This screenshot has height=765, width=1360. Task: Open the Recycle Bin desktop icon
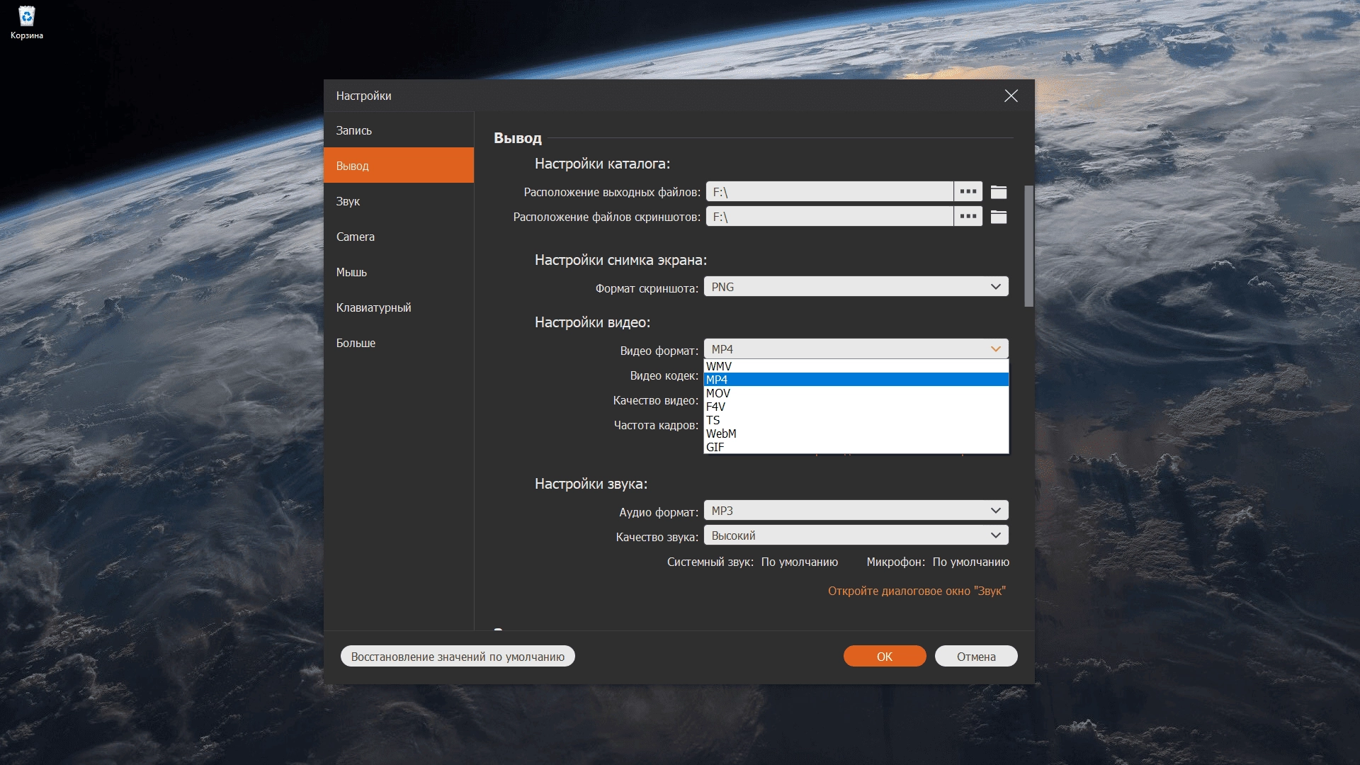click(x=26, y=23)
